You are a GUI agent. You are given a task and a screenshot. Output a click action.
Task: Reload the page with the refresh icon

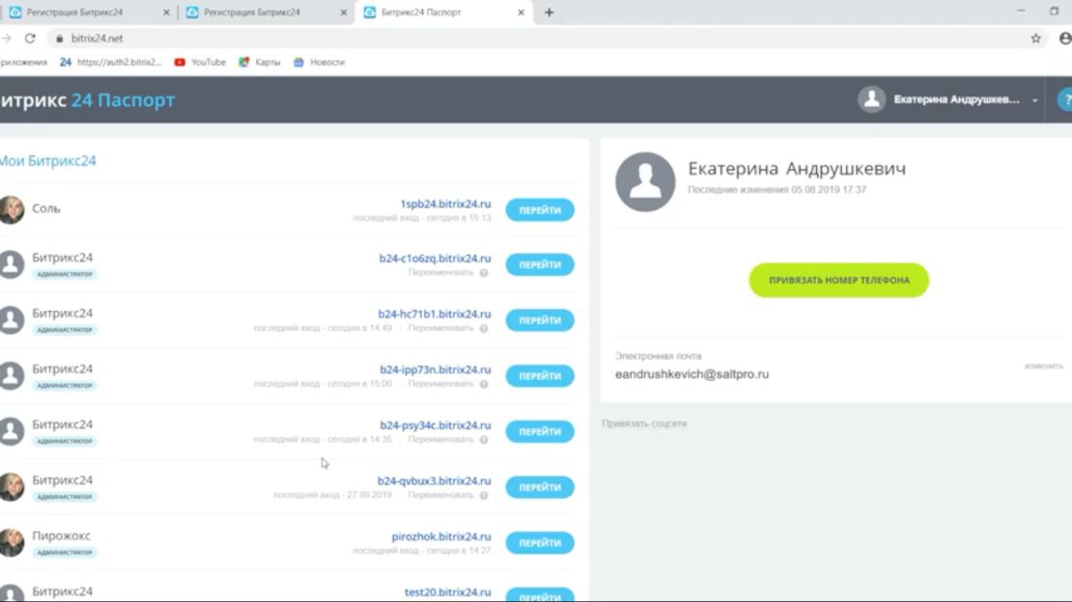(x=30, y=39)
